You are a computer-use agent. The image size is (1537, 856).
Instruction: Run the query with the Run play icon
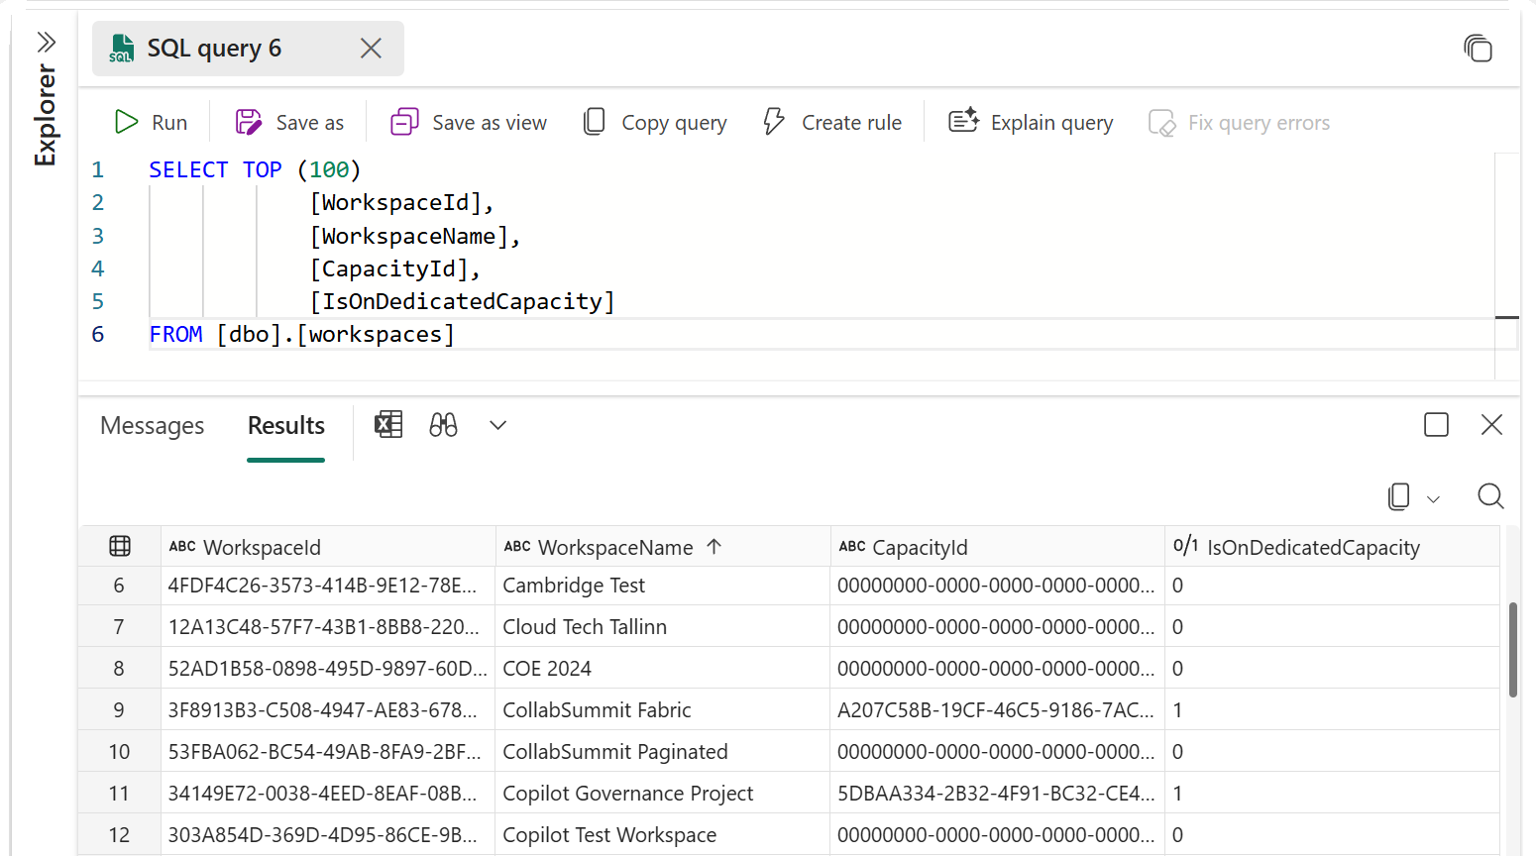pos(126,122)
